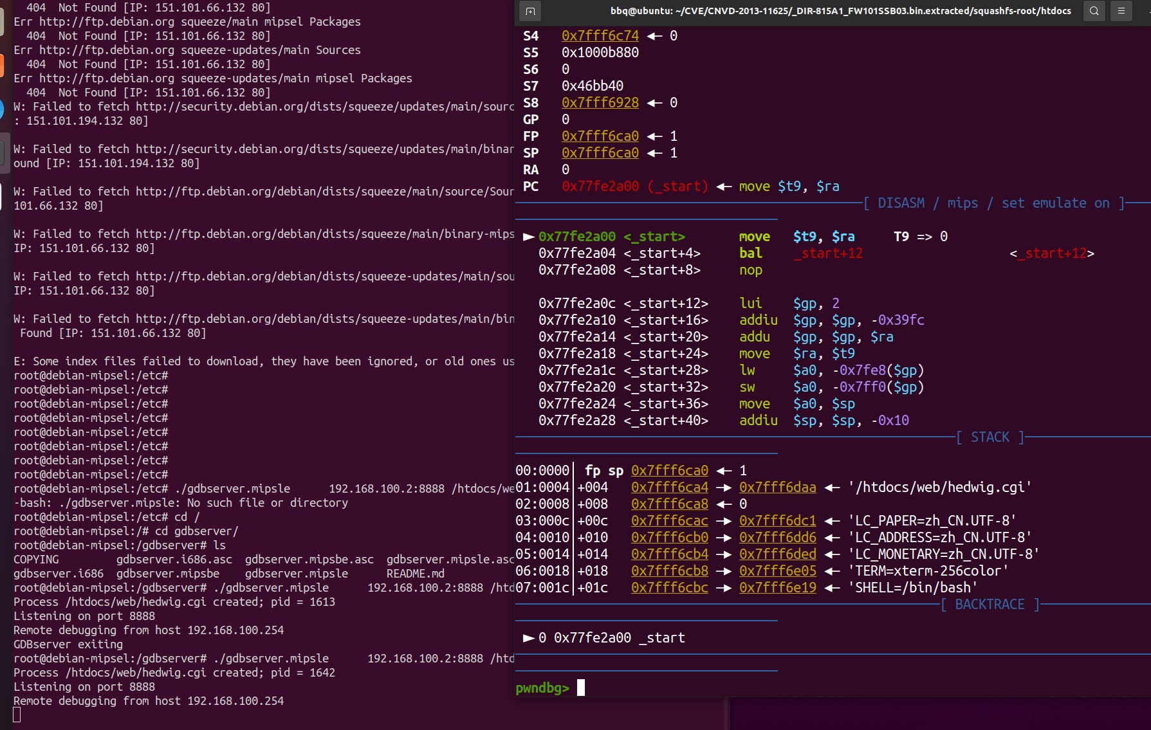Click current instruction address 0x77fe2a00 <_start> in disasm
Screen dimensions: 1151x730
point(612,237)
